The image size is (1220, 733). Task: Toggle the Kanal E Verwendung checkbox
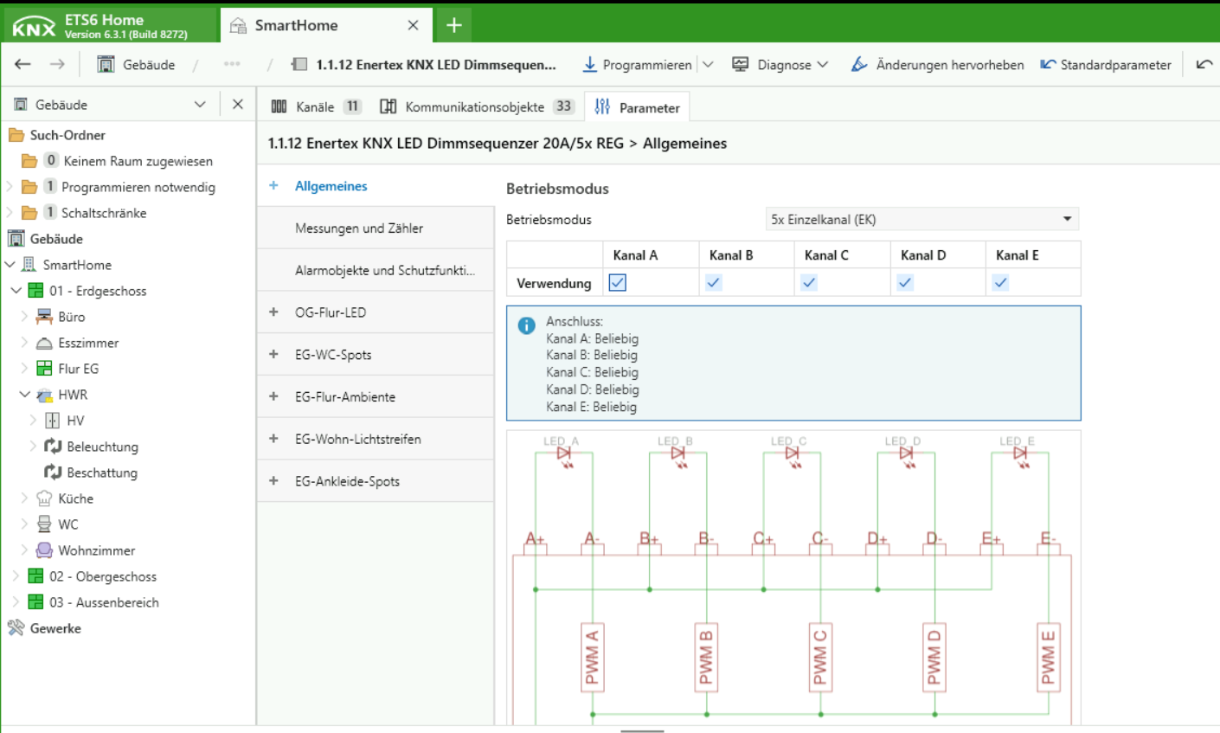tap(1000, 282)
